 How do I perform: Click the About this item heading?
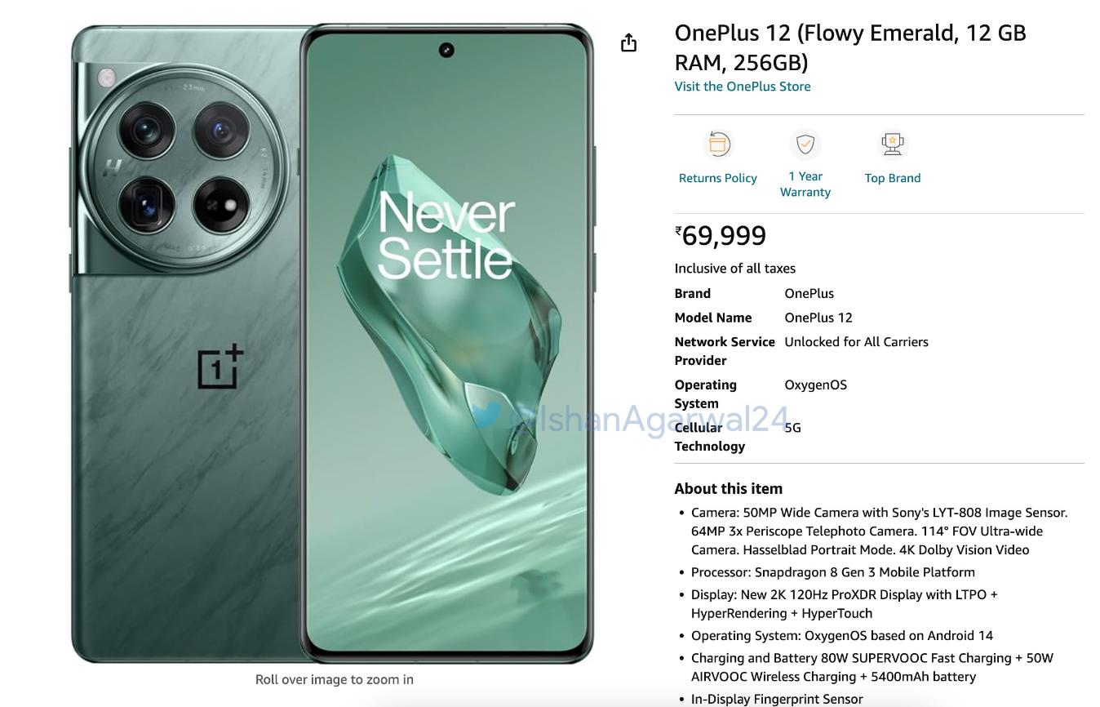point(729,488)
